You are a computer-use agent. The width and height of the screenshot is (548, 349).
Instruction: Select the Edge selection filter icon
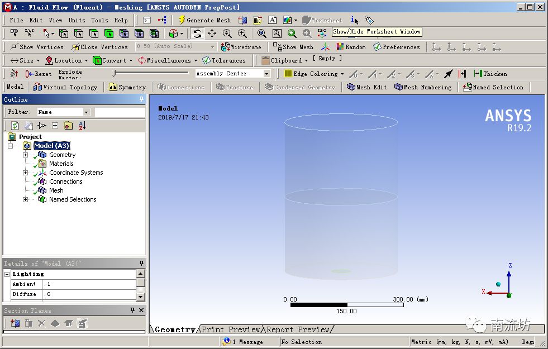[x=79, y=34]
